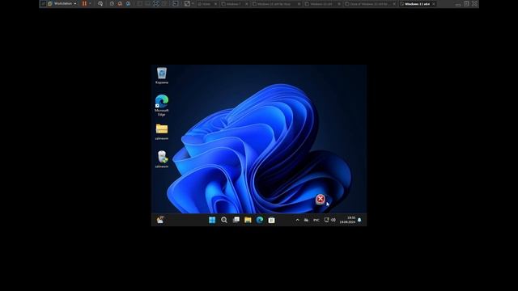The image size is (518, 291).
Task: Revert to snapshot toolbar icon
Action: (x=120, y=3)
